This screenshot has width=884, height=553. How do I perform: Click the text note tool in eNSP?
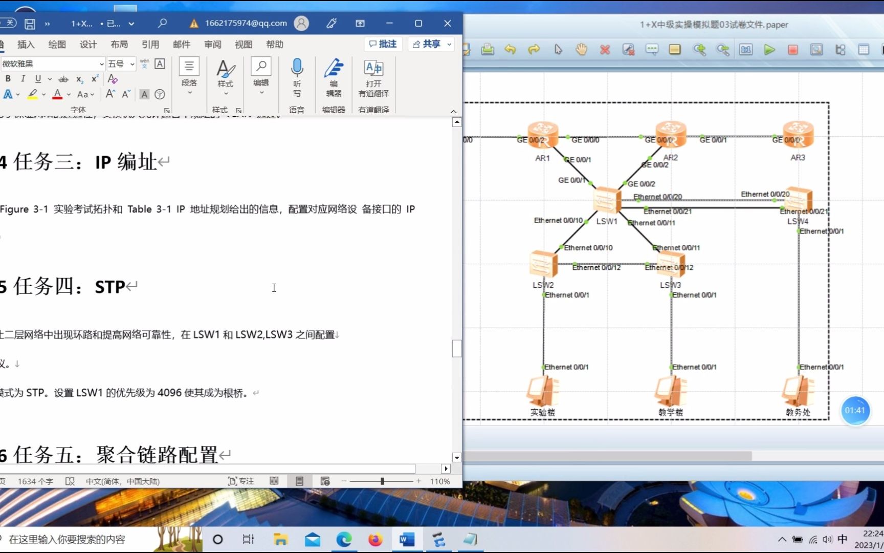point(652,50)
